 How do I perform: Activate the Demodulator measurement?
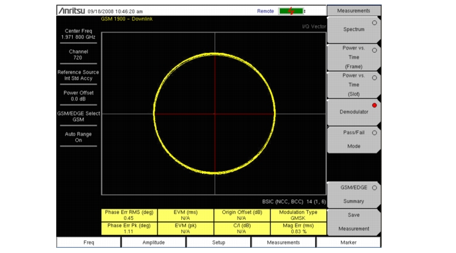tap(353, 112)
